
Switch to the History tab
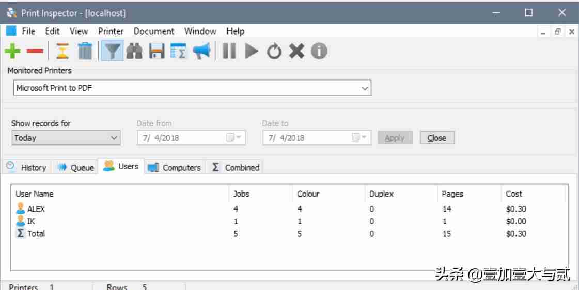[26, 167]
